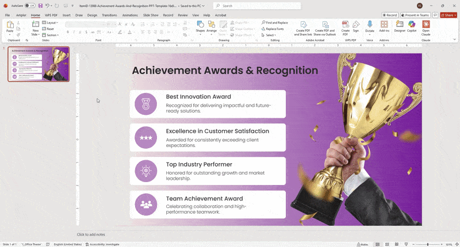Open the user account avatar

click(420, 6)
